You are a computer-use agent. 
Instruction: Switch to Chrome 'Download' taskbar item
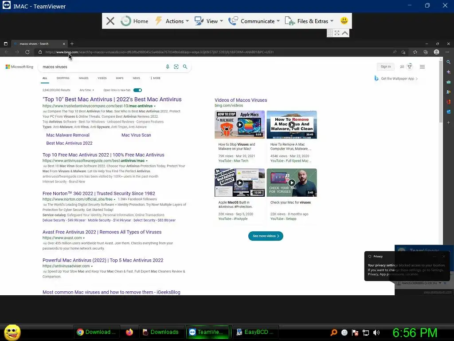(x=96, y=332)
